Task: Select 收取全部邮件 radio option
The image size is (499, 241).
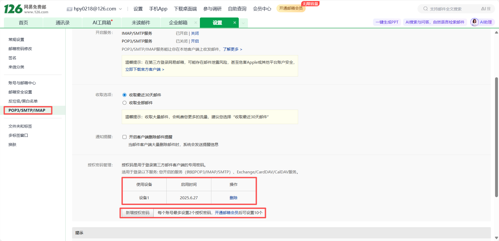Action: tap(125, 103)
